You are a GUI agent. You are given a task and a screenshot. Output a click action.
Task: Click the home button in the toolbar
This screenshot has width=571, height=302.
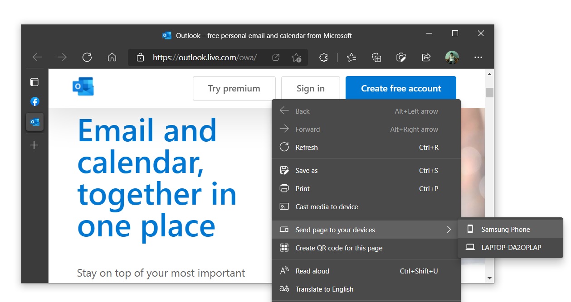(x=112, y=57)
